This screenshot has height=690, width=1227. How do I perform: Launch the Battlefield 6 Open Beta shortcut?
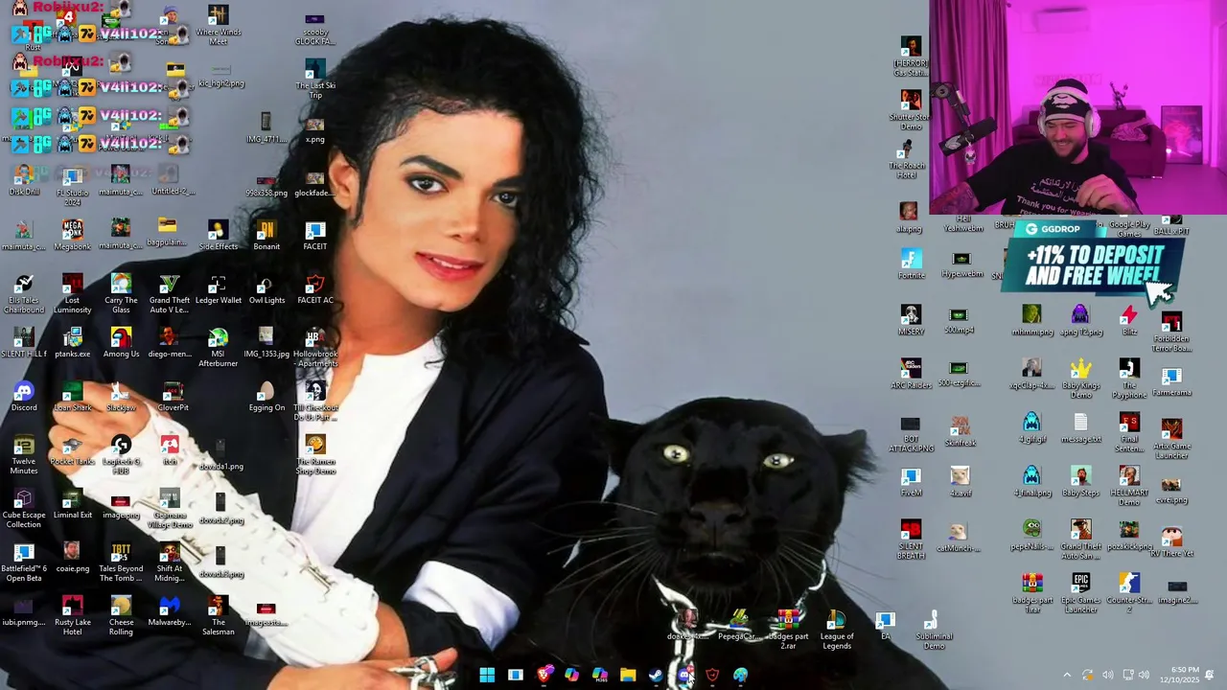tap(24, 563)
